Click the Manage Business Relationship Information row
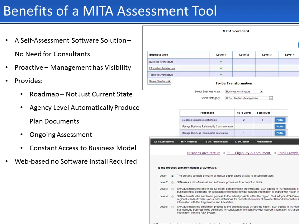 pyautogui.click(x=234, y=133)
